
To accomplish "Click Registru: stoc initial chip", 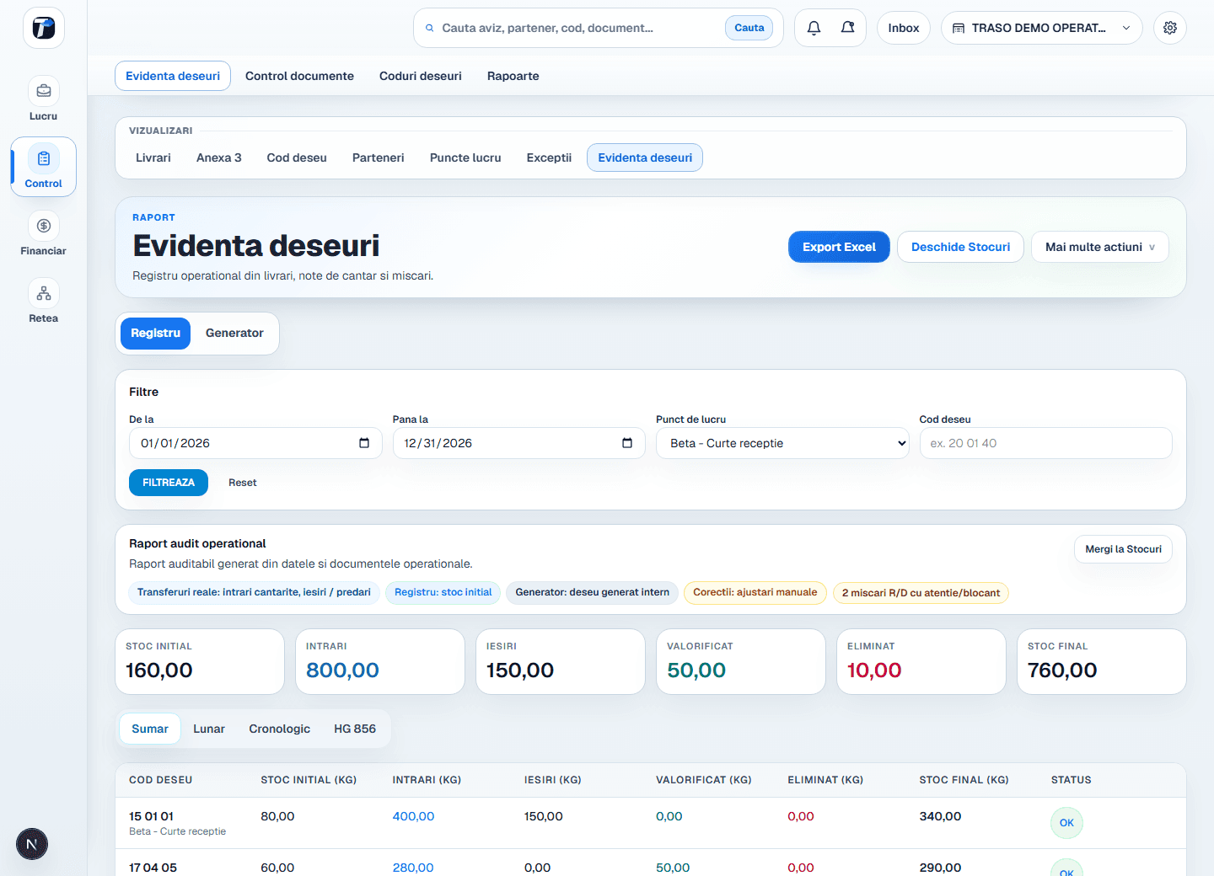I will pyautogui.click(x=443, y=592).
